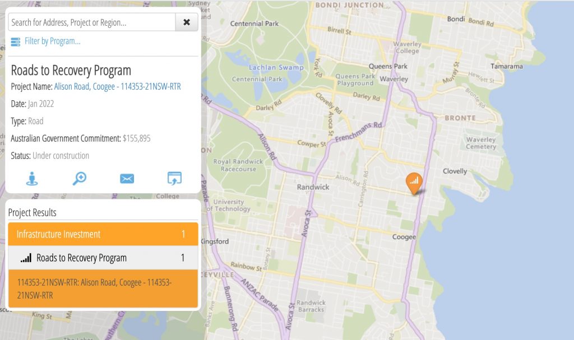Click the magnifier zoom-to-project icon
Viewport: 574px width, 340px height.
(x=80, y=178)
